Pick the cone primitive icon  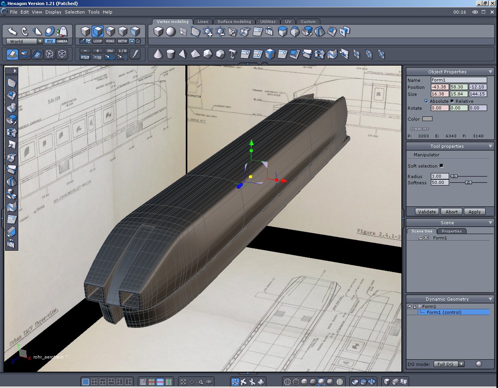coord(158,54)
